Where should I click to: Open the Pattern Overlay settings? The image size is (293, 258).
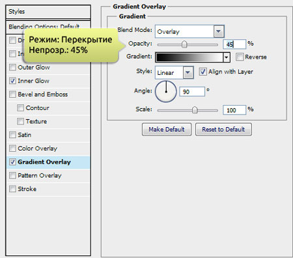click(x=40, y=175)
